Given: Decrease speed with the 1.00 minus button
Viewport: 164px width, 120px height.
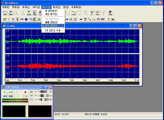Looking at the screenshot, I should (x=39, y=100).
